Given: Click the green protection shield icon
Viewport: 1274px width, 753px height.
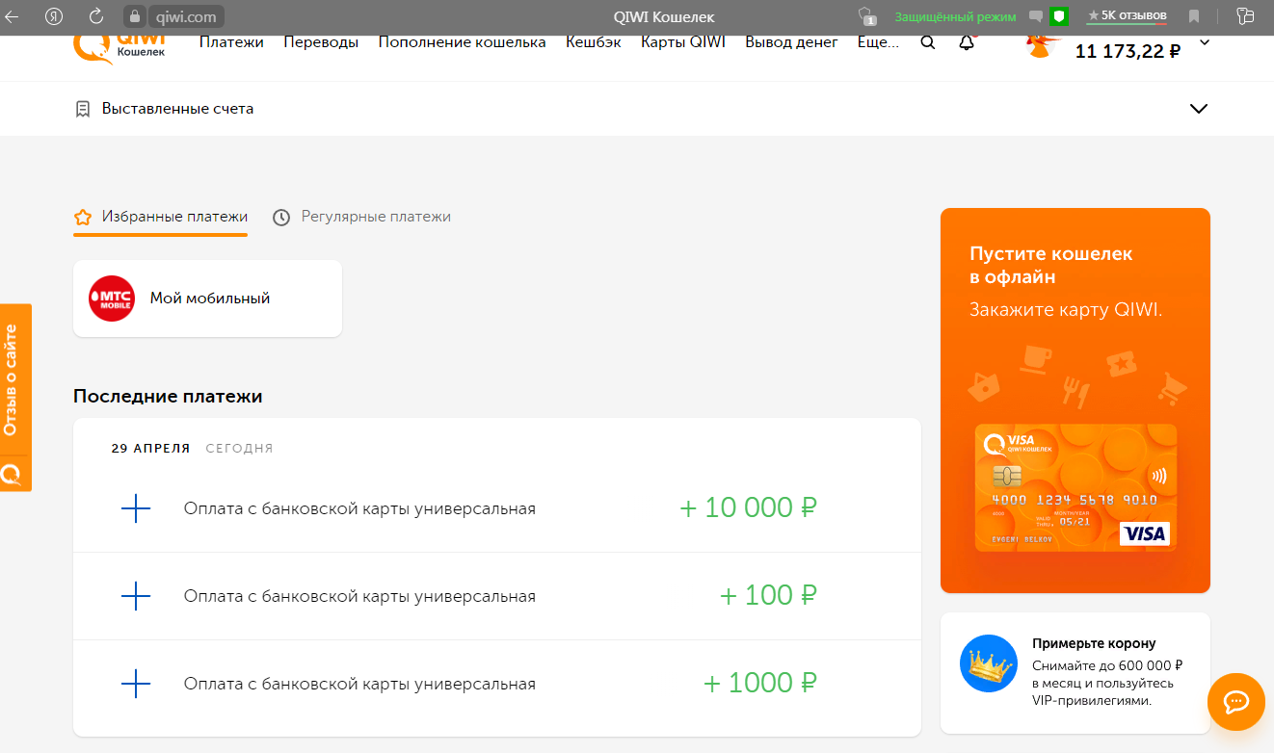Looking at the screenshot, I should [x=1059, y=16].
